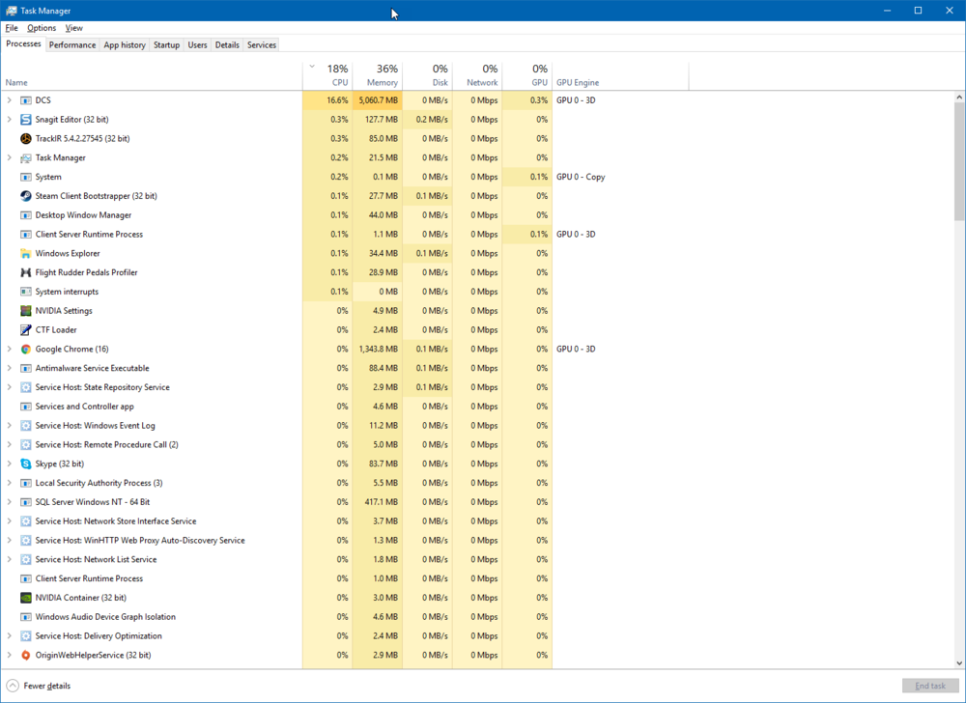Image resolution: width=966 pixels, height=703 pixels.
Task: Sort processes by Network column
Action: click(477, 75)
